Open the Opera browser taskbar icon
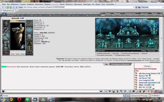 (x=19, y=100)
